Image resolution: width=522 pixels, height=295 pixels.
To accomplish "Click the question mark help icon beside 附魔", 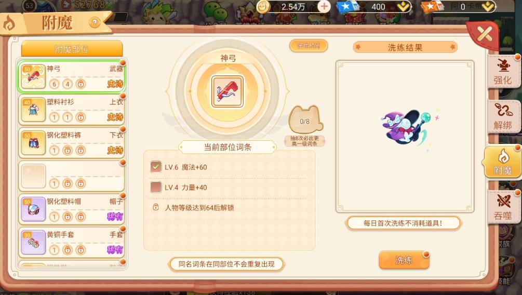I will point(95,23).
